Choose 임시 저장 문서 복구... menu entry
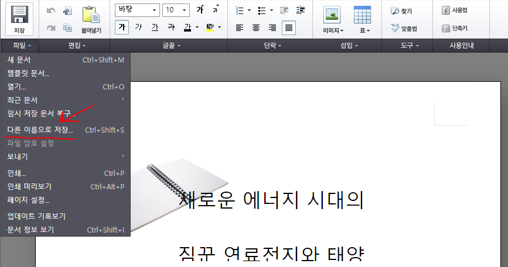508x267 pixels. [66, 113]
